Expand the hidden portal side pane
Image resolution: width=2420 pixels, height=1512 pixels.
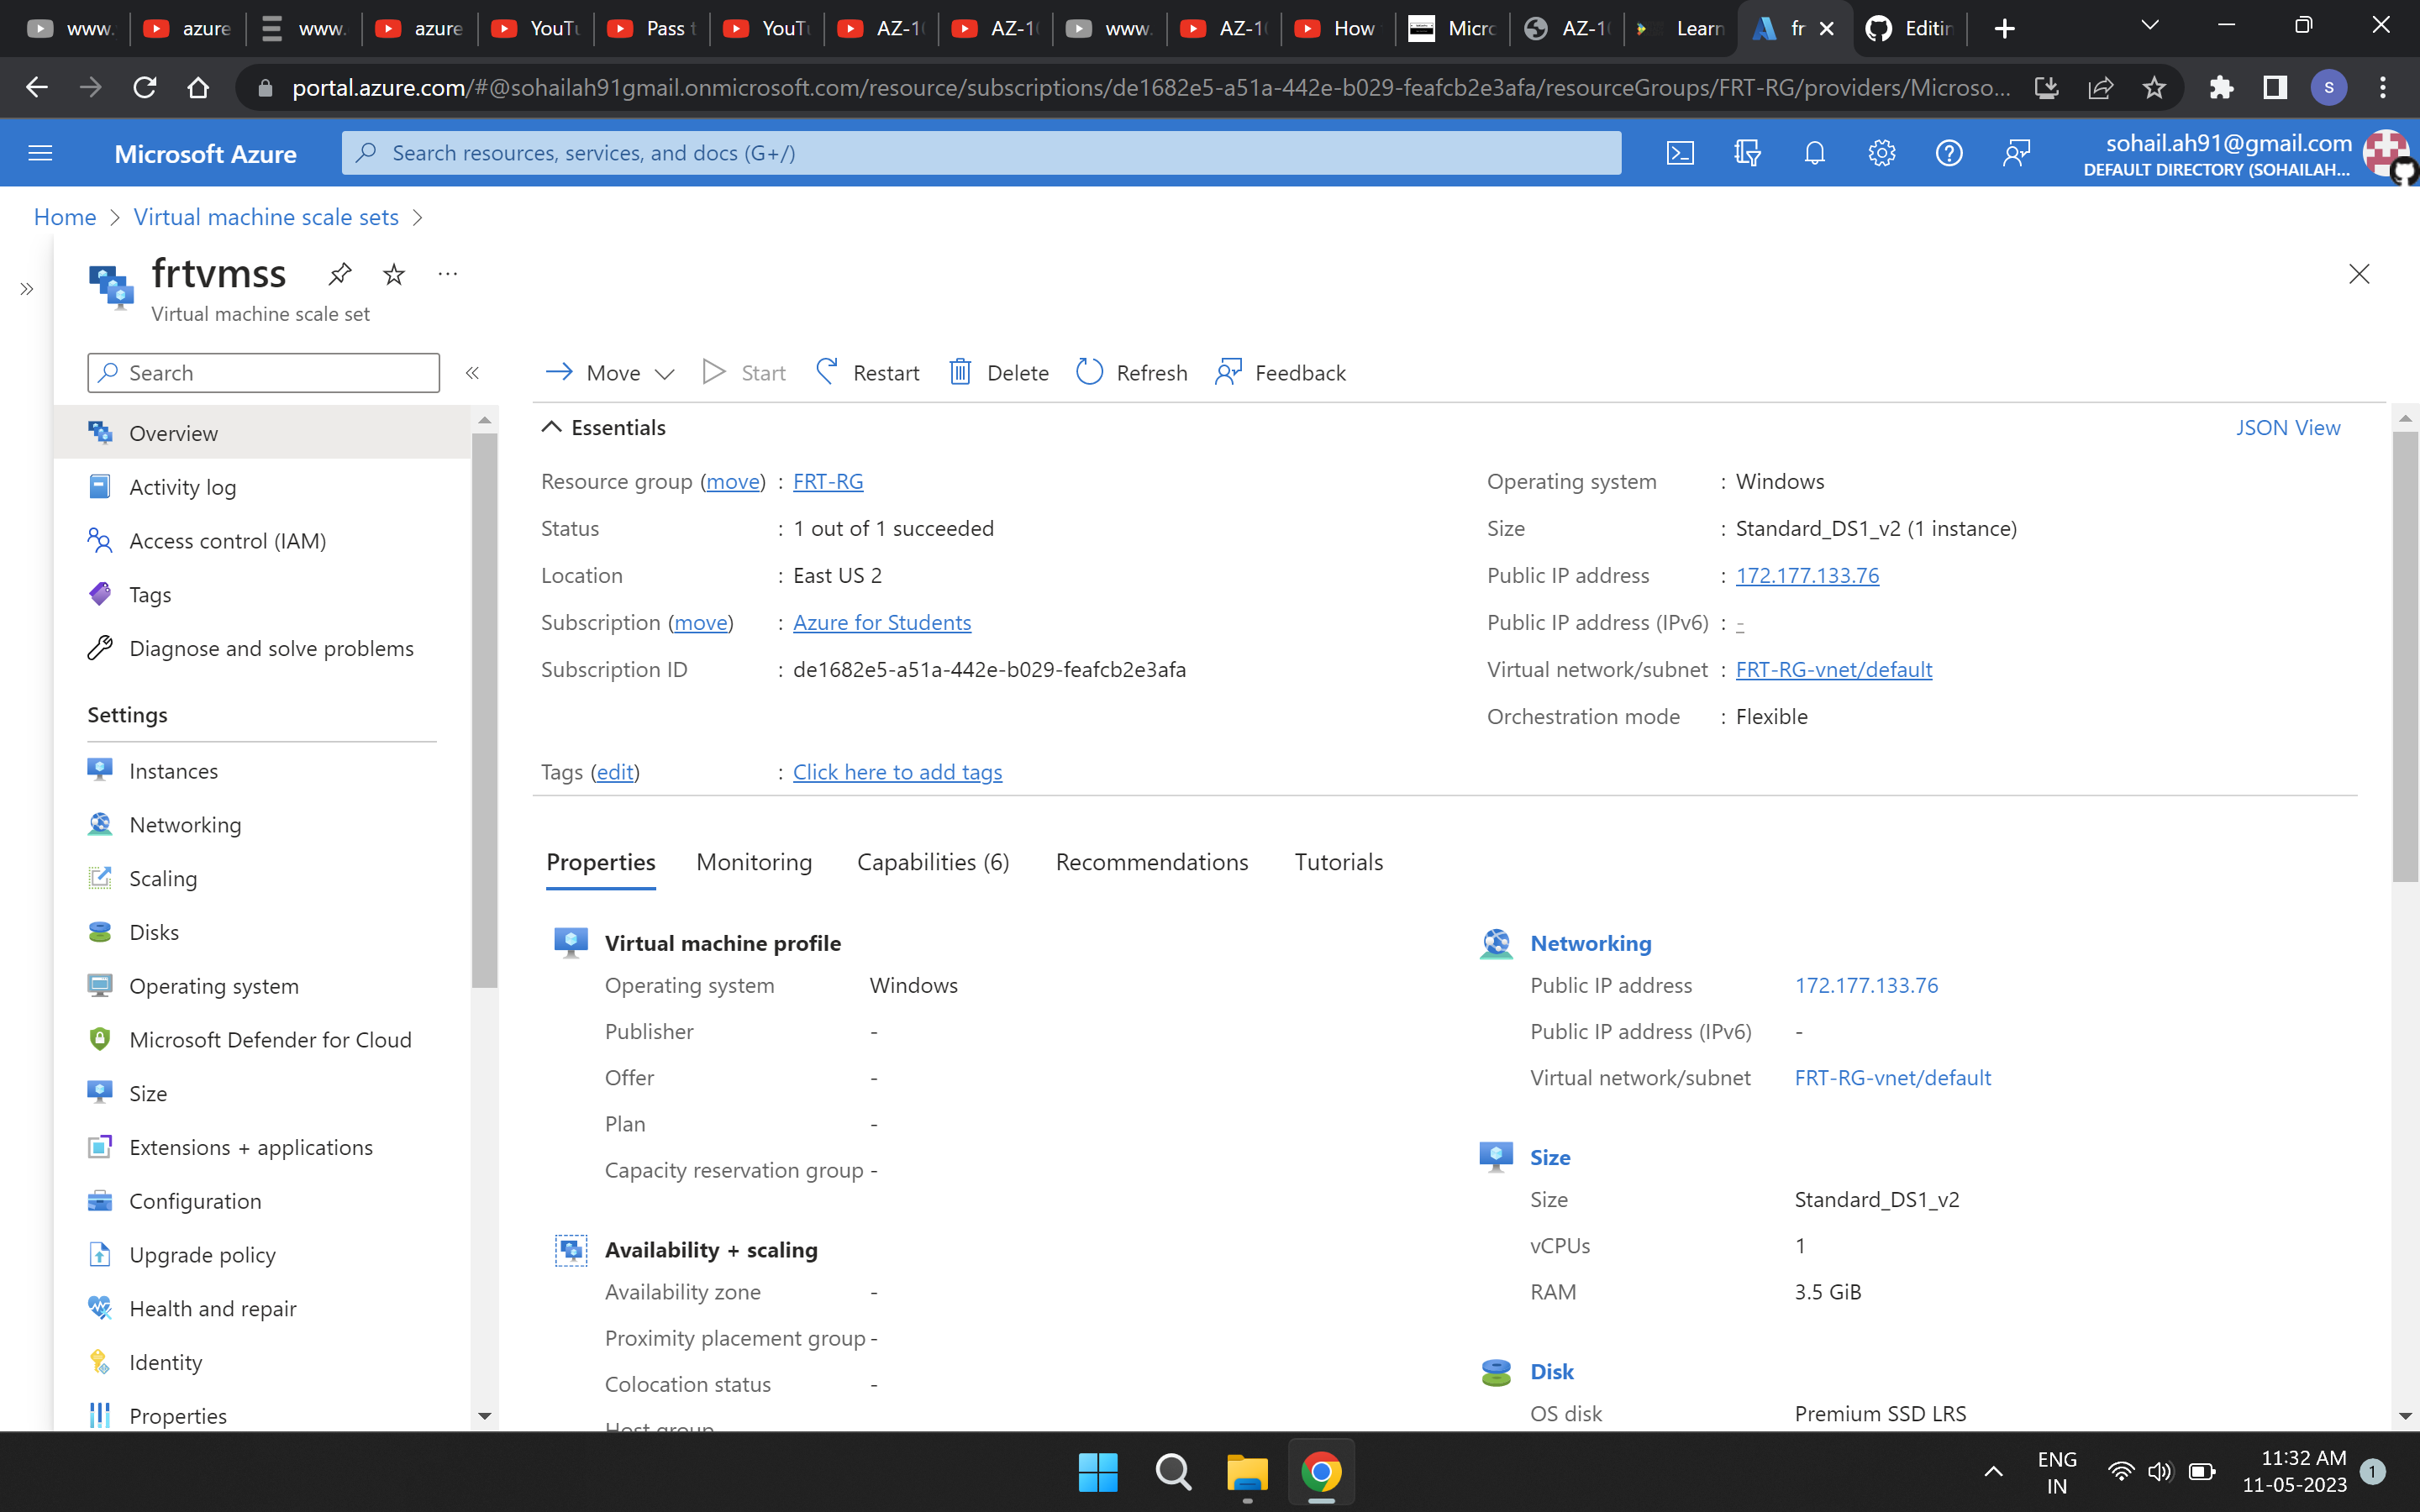pyautogui.click(x=26, y=288)
